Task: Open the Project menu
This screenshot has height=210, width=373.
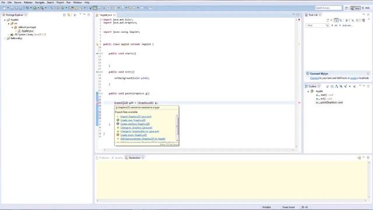Action: point(60,2)
